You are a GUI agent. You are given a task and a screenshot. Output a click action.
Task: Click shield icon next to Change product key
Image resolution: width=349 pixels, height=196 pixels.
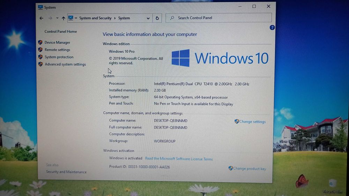231,168
